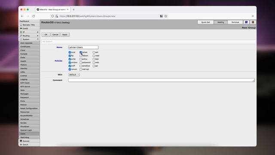Open the grid extensions icon in address bar
The height and width of the screenshot is (155, 275).
[x=161, y=16]
